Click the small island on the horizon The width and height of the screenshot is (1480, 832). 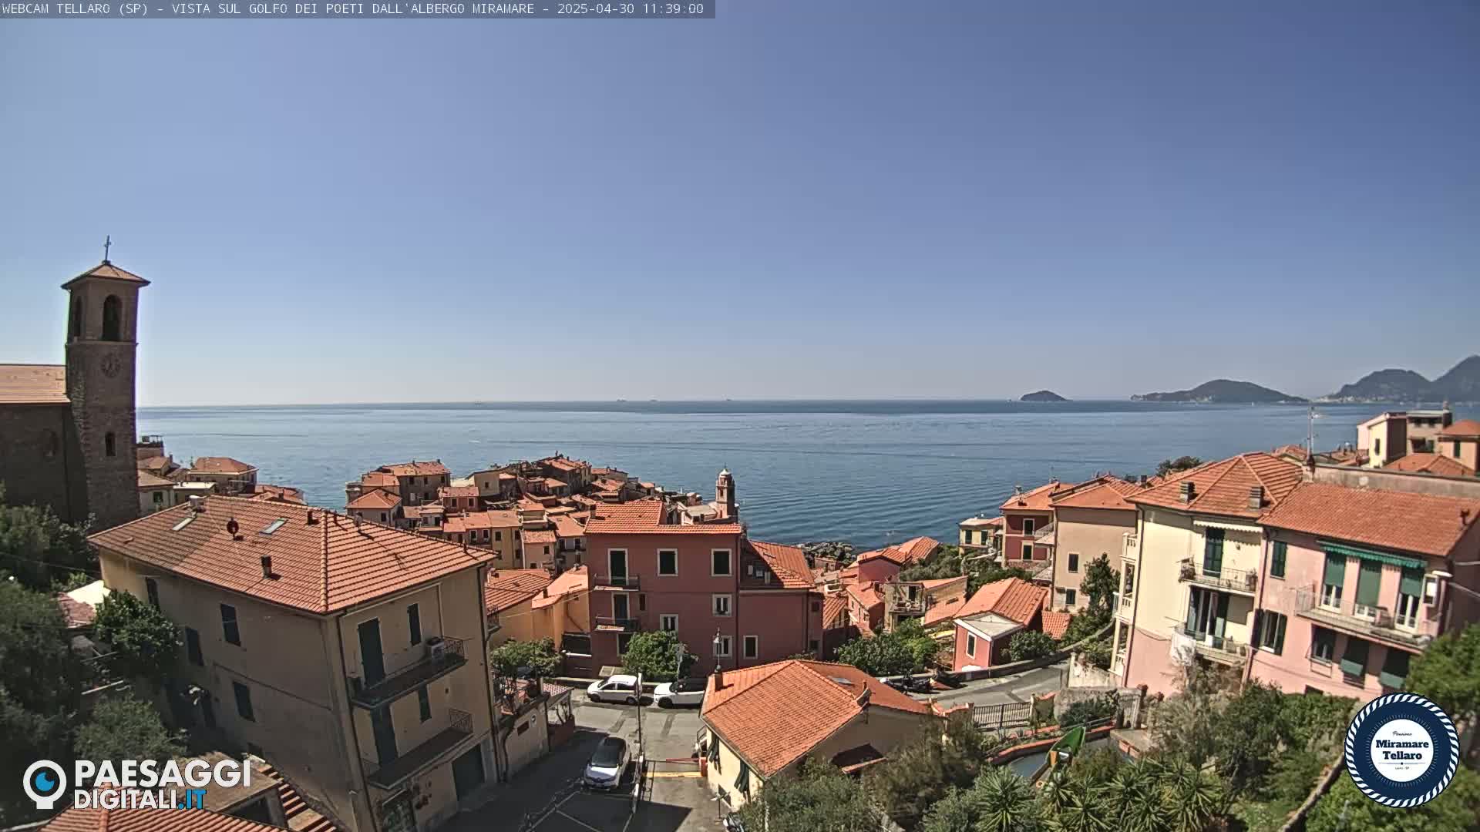(1042, 397)
